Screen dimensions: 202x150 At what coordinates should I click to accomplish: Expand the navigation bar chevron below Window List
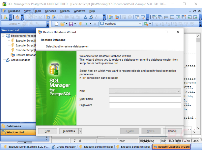(46, 138)
